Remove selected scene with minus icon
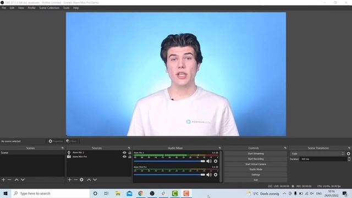 click(x=9, y=180)
